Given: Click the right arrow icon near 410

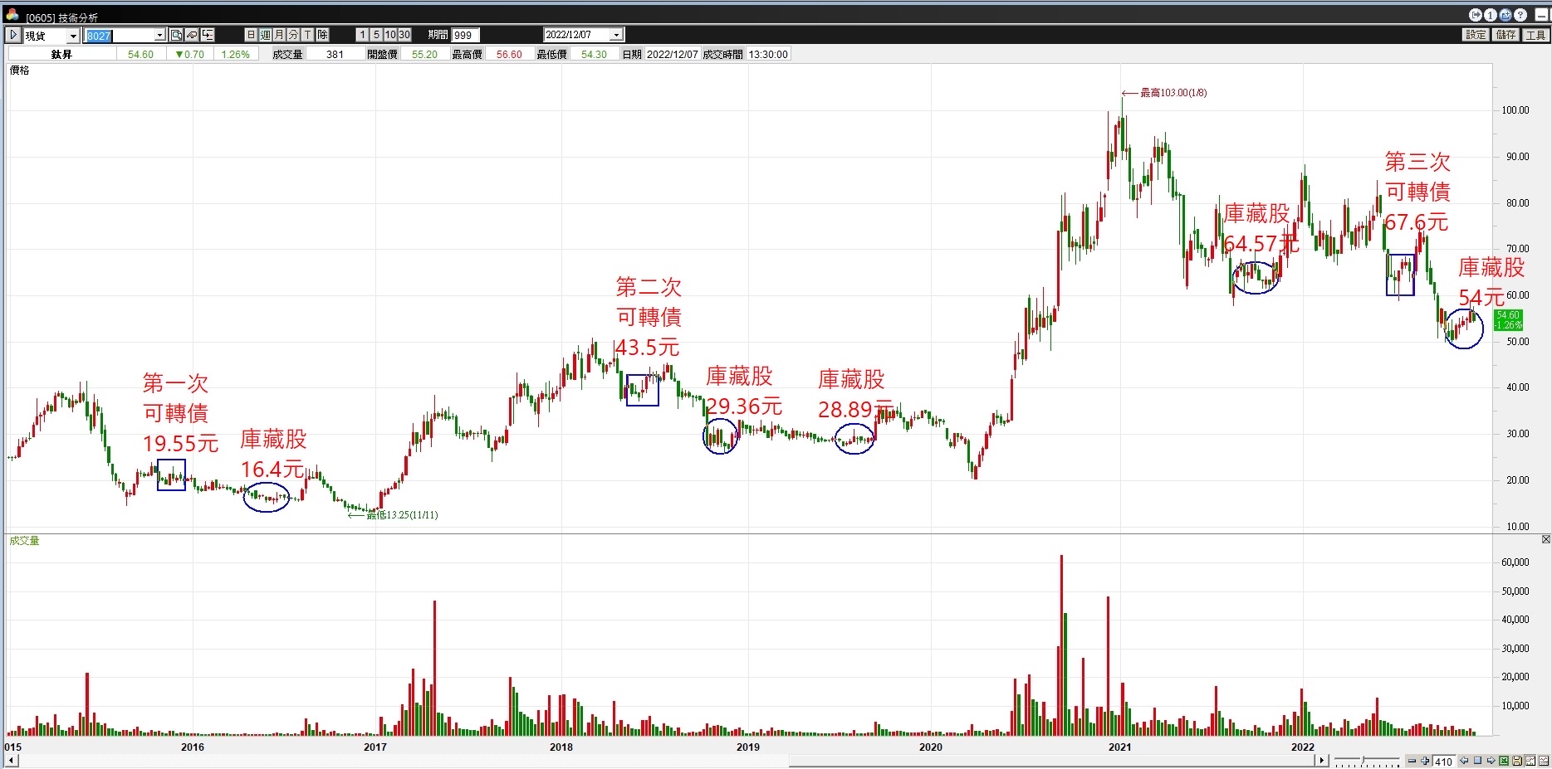Looking at the screenshot, I should point(1491,761).
